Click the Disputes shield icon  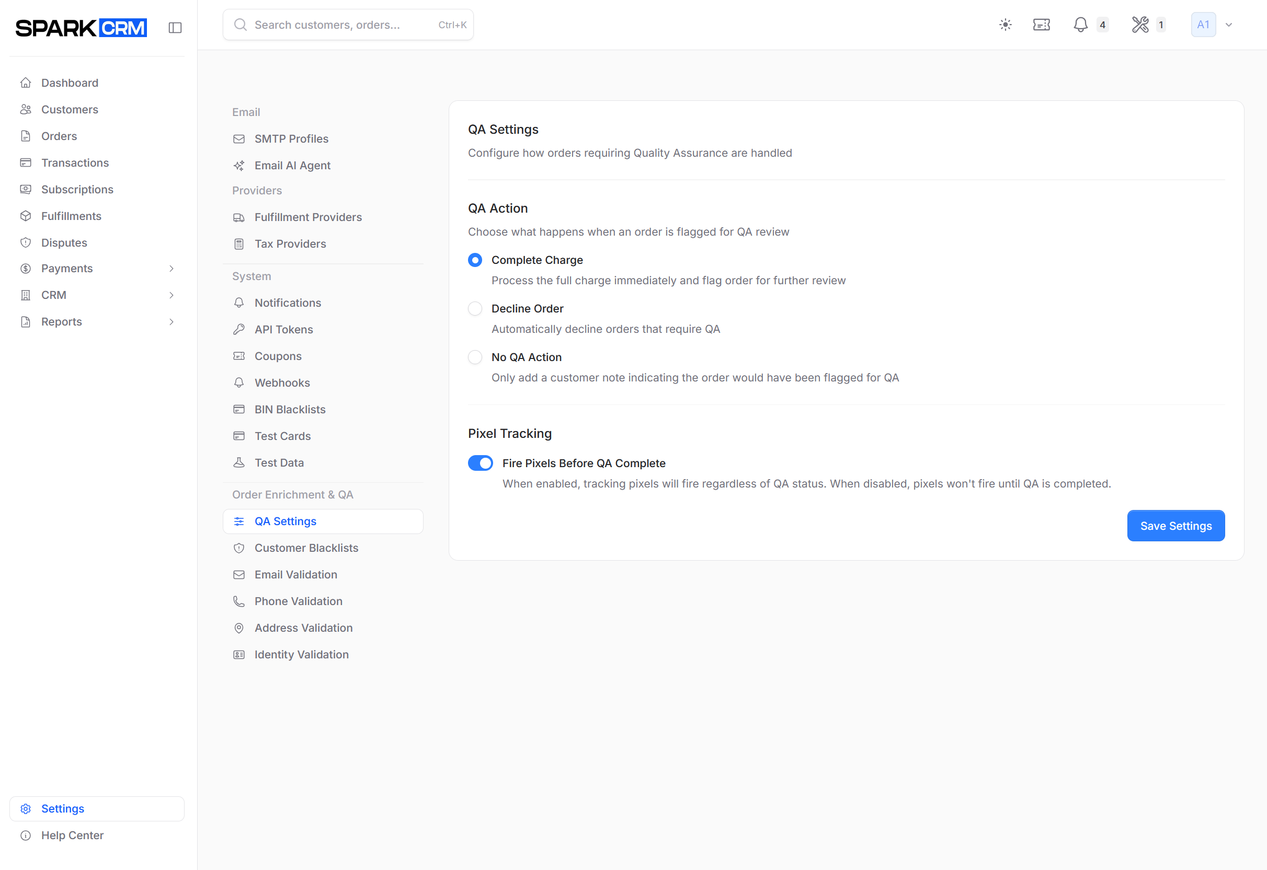pos(26,242)
